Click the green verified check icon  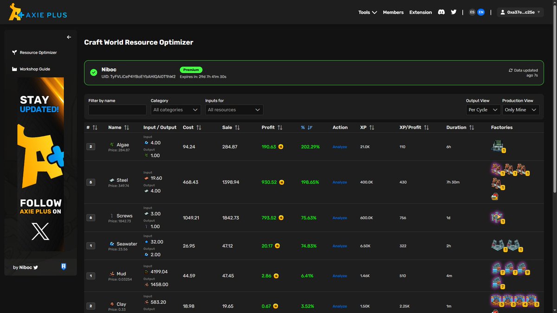pos(94,73)
